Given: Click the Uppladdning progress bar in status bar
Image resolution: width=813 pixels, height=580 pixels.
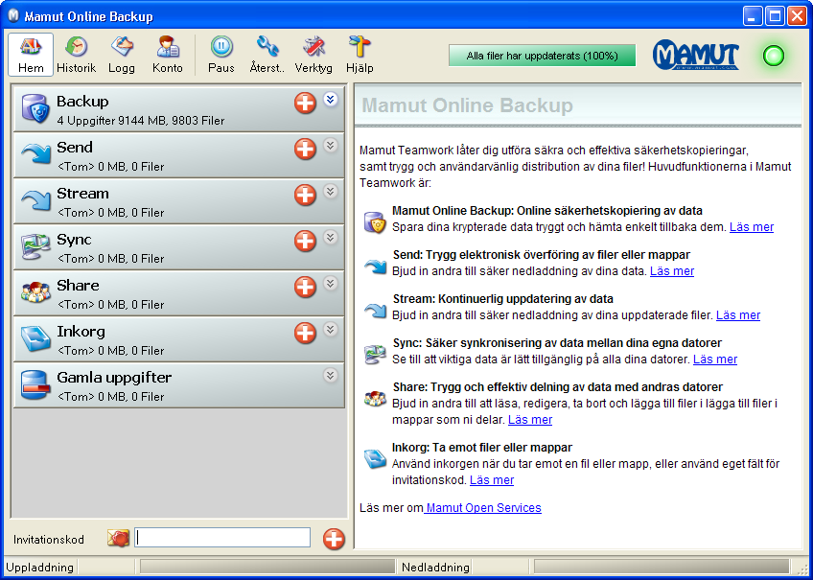Looking at the screenshot, I should [267, 567].
